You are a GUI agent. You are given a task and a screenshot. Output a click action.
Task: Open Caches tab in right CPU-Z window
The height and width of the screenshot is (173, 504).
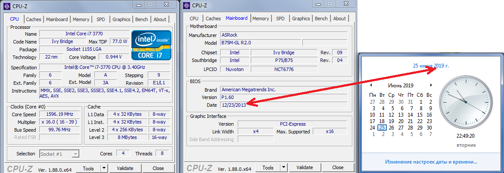[213, 19]
